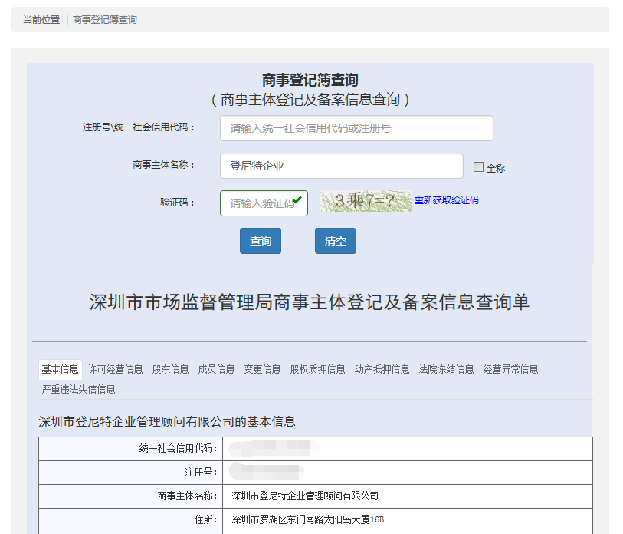
Task: Focus the 统一社会信用代码 or 注册号 input field
Action: point(356,128)
